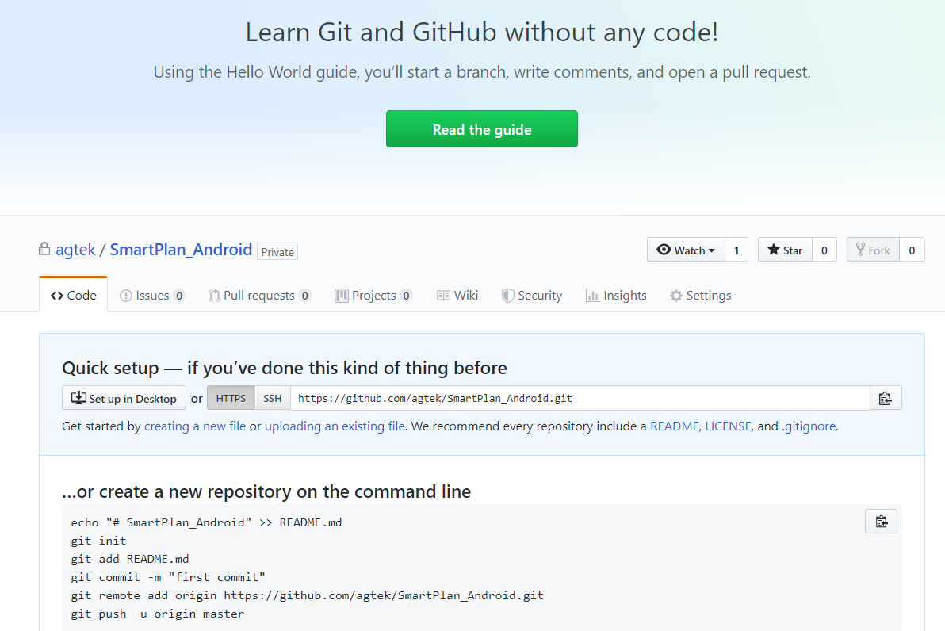945x631 pixels.
Task: Open the Wiki tab
Action: coord(457,296)
